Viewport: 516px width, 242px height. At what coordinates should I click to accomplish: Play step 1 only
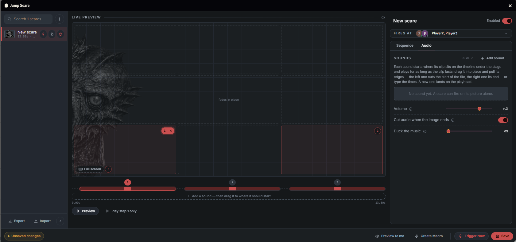pyautogui.click(x=121, y=211)
